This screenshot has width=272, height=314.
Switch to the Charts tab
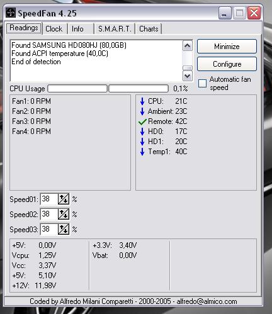149,29
